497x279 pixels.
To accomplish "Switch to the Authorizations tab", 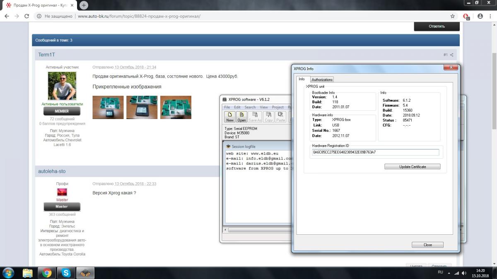I will (322, 79).
